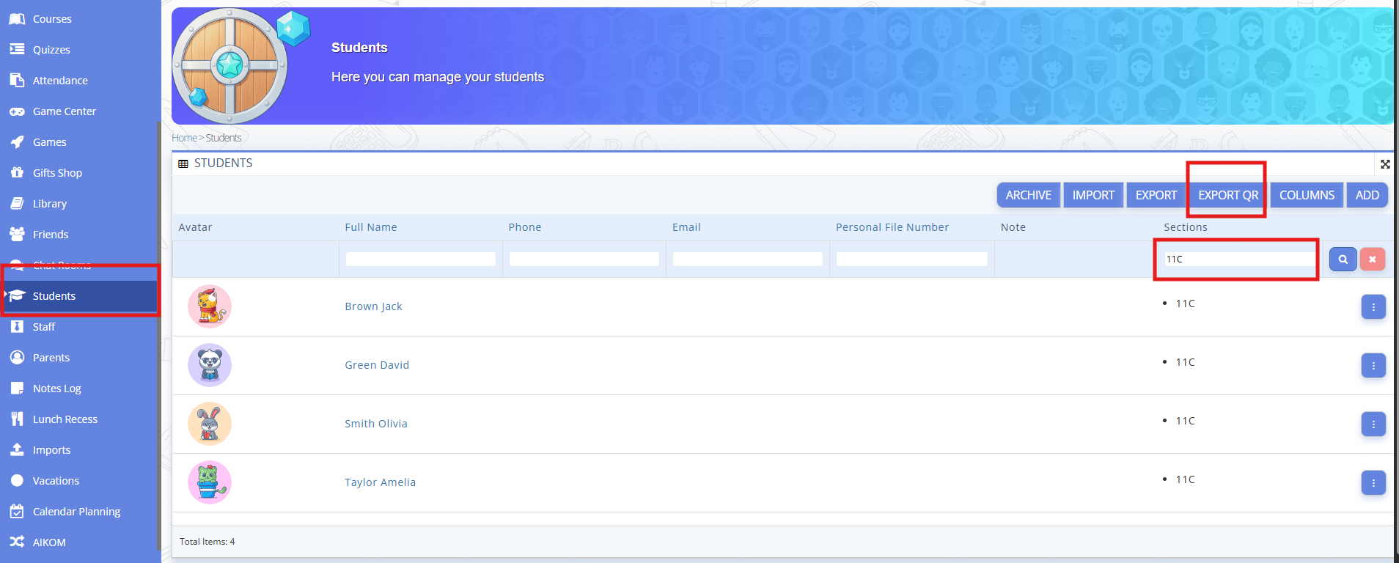Screen dimensions: 1399x563
Task: Open the three-dot menu for Taylor Amelia
Action: point(1373,483)
